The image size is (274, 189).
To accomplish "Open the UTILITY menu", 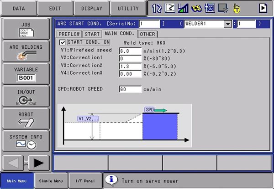I will [128, 8].
